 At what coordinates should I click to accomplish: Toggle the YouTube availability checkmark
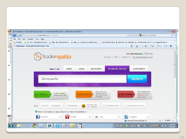pos(90,117)
